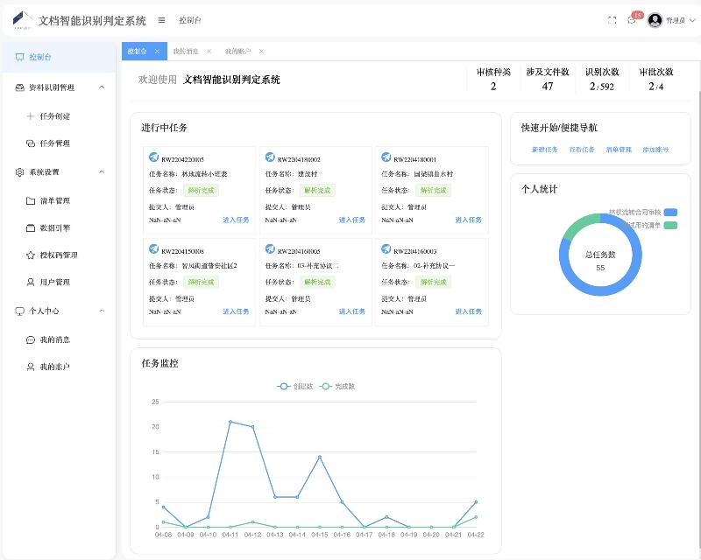Collapse the 系统设置 sidebar section
This screenshot has width=701, height=560.
[x=102, y=172]
